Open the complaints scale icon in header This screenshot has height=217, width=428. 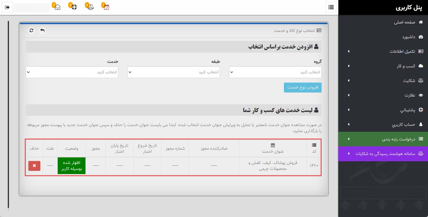click(x=91, y=7)
